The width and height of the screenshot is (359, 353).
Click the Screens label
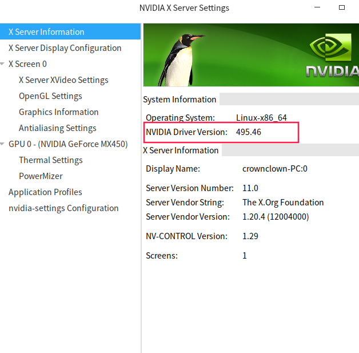click(162, 256)
